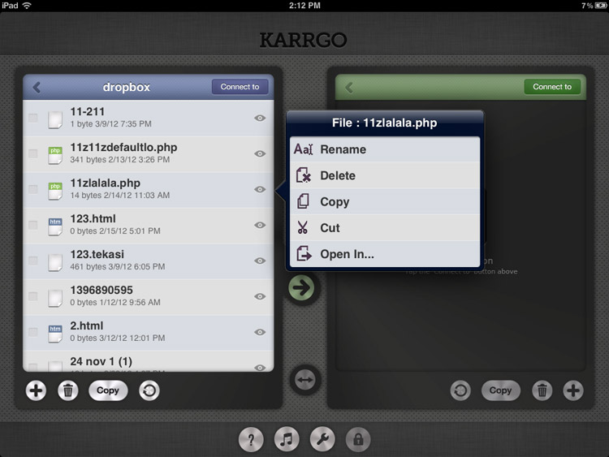Viewport: 609px width, 457px height.
Task: Tap the trash icon under the right panel
Action: 542,390
